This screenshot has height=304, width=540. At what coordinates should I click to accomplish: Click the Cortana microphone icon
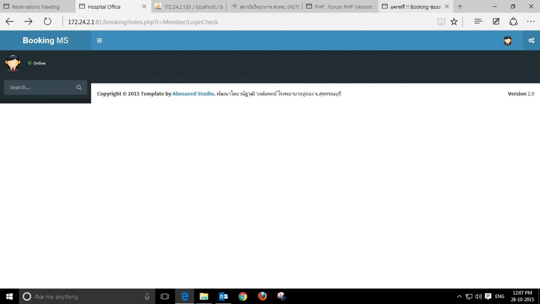coord(147,296)
